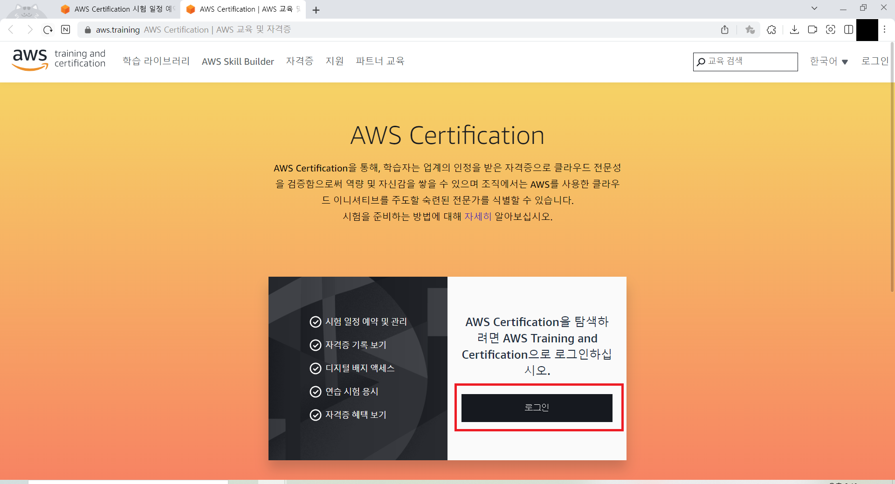The image size is (895, 484).
Task: Open the 파트너 교육 menu item
Action: 380,61
